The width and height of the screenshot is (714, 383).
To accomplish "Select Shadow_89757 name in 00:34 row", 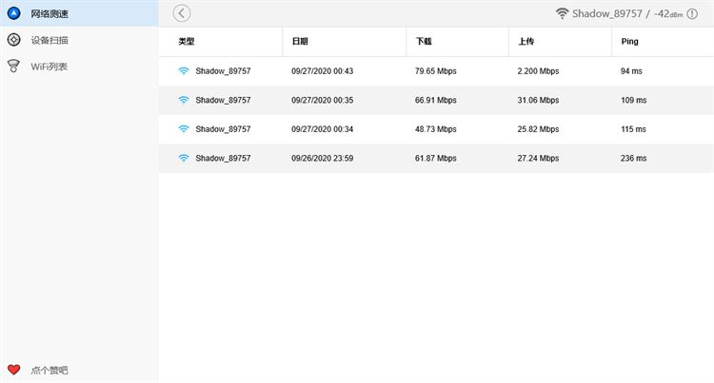I will tap(223, 129).
